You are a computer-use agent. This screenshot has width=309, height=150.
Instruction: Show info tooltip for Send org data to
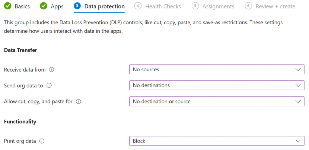tap(49, 85)
